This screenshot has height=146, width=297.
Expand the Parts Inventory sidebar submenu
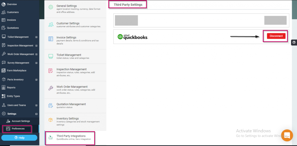[36, 80]
